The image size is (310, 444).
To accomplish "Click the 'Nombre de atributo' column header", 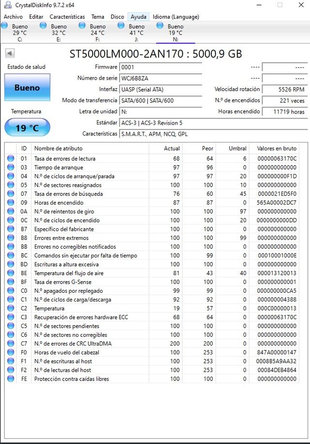I will [x=58, y=148].
